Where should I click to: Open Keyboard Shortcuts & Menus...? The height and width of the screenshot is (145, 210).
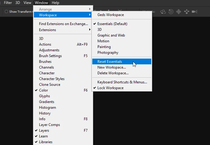pyautogui.click(x=122, y=82)
